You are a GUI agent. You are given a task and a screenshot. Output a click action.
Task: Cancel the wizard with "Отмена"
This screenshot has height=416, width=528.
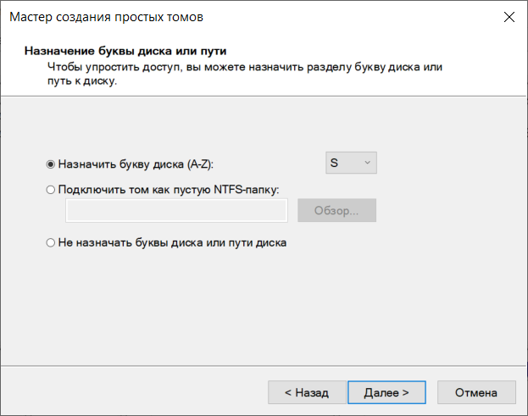pos(476,392)
